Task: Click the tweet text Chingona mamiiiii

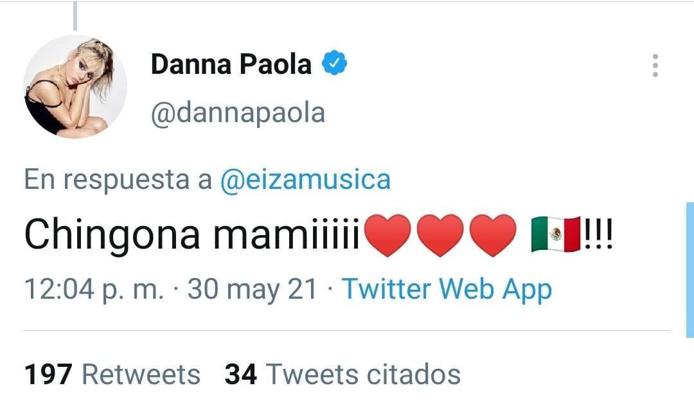Action: [x=193, y=236]
